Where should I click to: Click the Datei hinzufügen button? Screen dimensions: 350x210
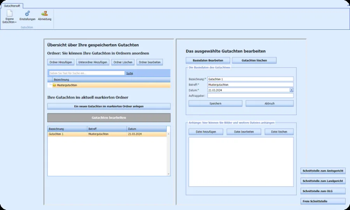click(x=206, y=132)
